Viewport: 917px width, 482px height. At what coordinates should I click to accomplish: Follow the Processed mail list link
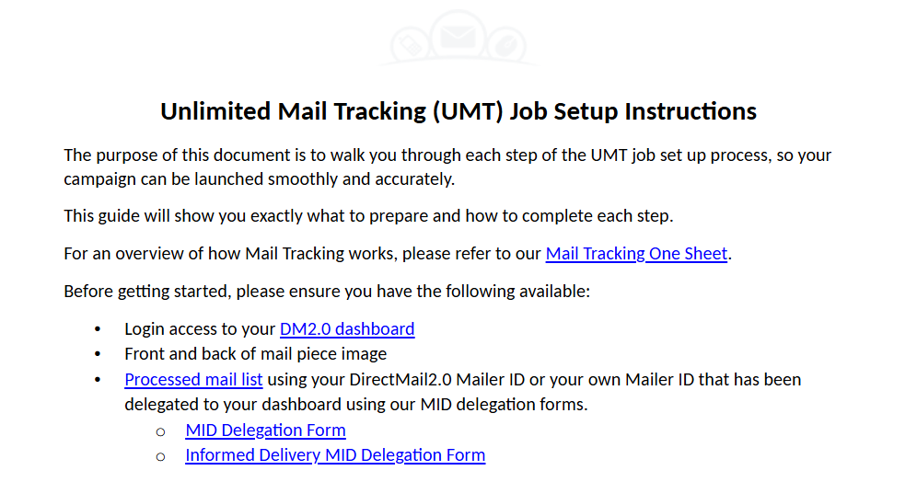pos(193,380)
